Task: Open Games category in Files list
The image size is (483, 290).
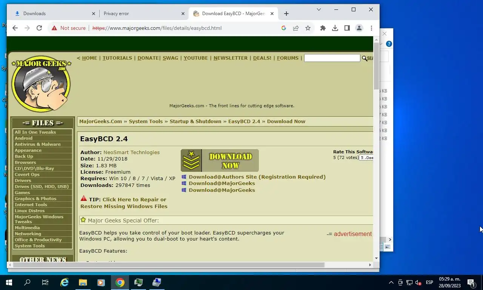Action: click(22, 193)
